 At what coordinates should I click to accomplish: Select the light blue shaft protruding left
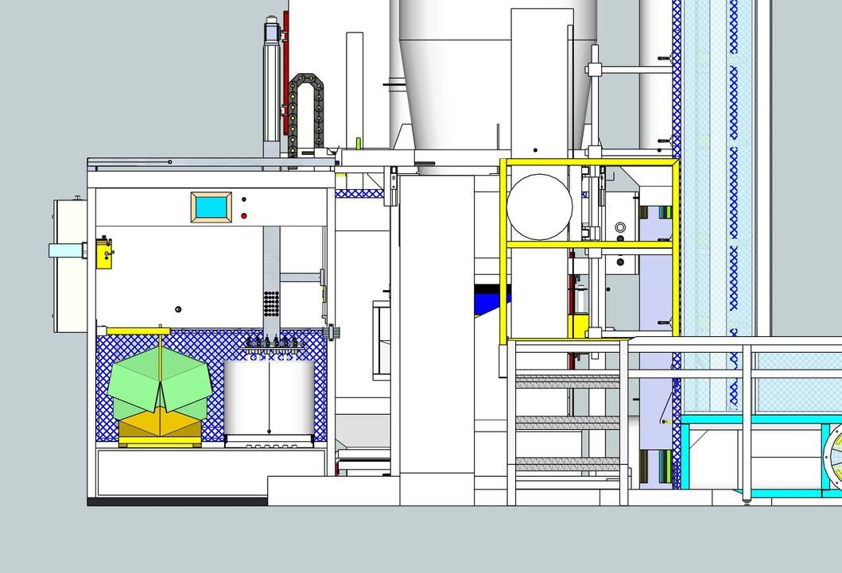[x=68, y=250]
